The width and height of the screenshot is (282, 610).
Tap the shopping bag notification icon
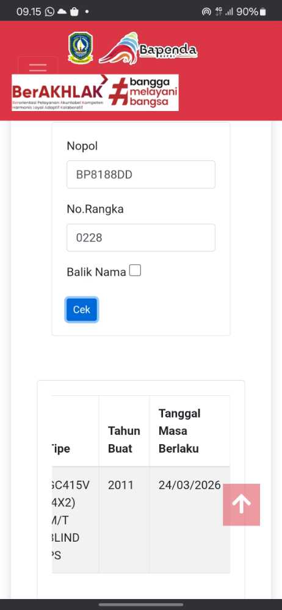[74, 12]
